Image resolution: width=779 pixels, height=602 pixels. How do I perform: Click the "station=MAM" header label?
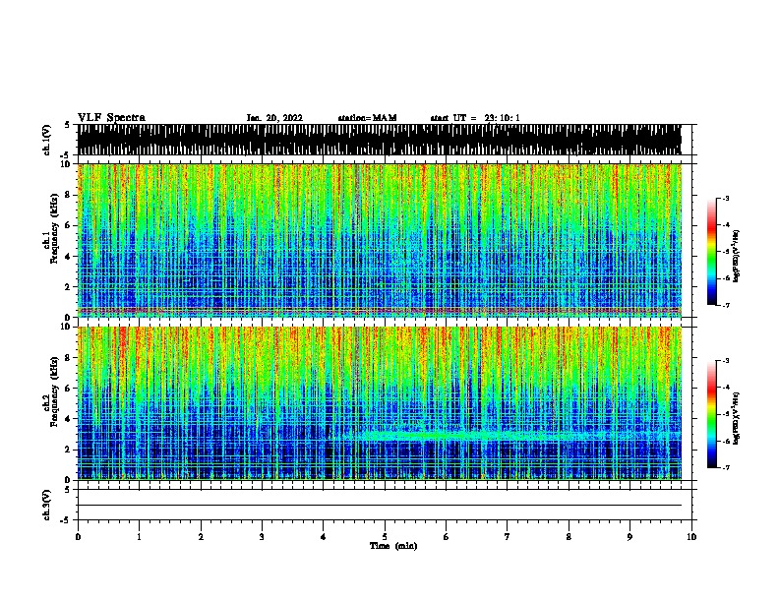point(367,118)
